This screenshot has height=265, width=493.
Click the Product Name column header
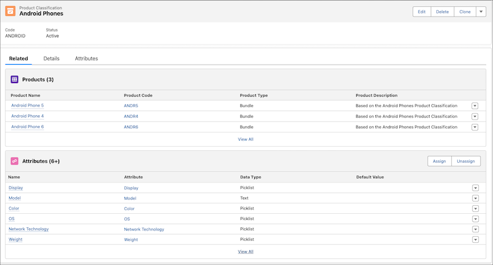coord(25,96)
